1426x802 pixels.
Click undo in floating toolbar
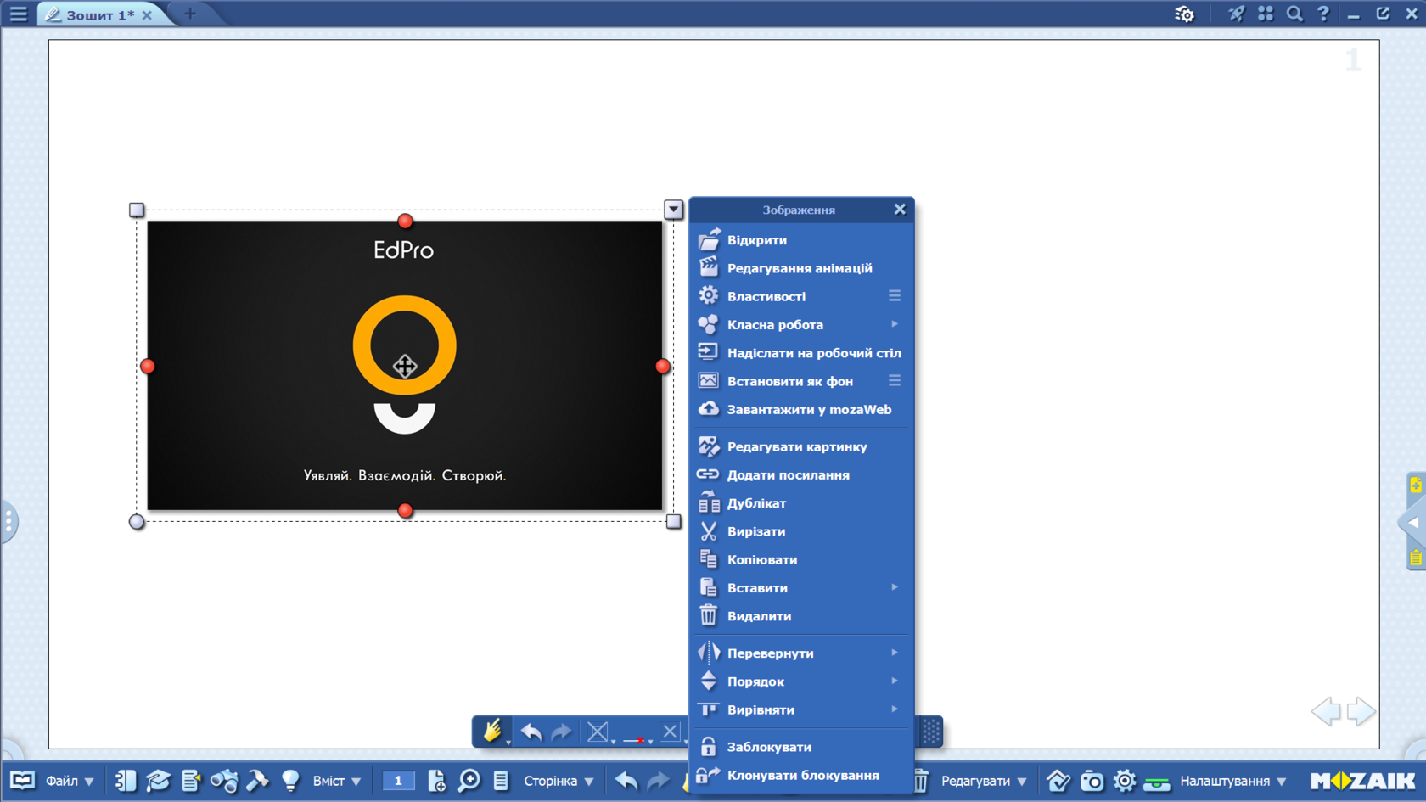tap(531, 732)
